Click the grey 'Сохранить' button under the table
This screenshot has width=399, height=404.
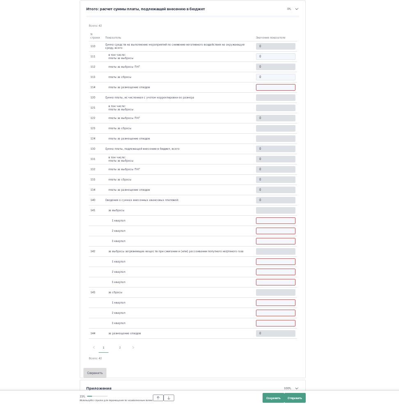point(95,373)
